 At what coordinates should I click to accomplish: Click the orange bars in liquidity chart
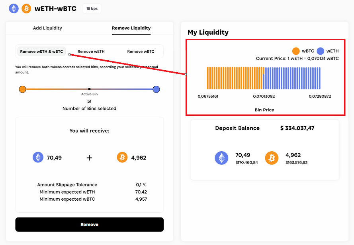[235, 78]
